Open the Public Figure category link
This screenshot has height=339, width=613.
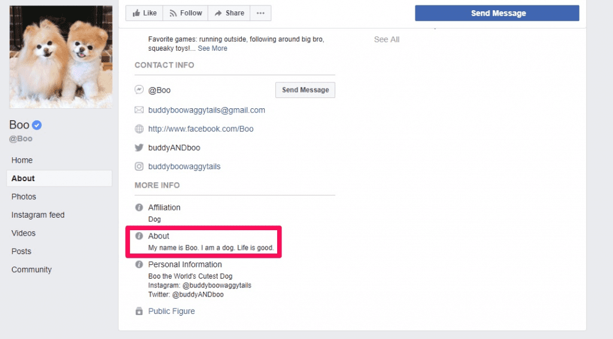(x=171, y=311)
